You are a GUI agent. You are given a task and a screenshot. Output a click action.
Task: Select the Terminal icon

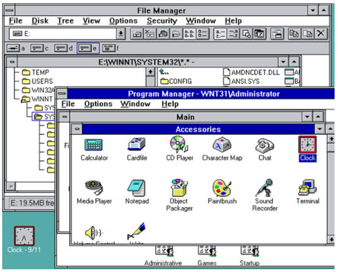[x=307, y=188]
